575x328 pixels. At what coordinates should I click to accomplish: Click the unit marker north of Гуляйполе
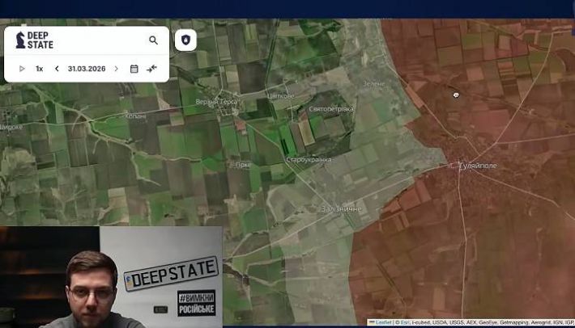[x=456, y=95]
